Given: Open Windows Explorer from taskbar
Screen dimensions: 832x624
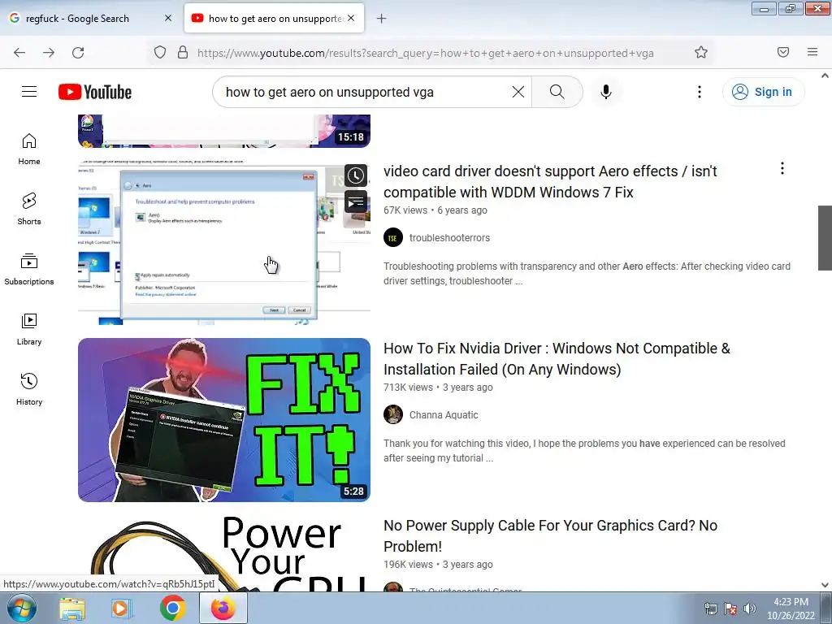Looking at the screenshot, I should click(72, 609).
